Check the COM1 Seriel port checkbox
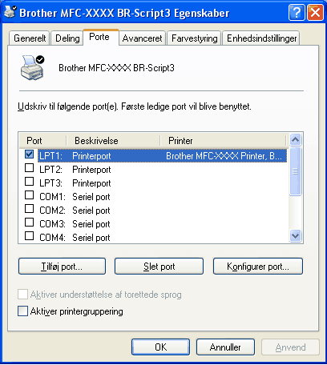Image resolution: width=327 pixels, height=365 pixels. [29, 195]
